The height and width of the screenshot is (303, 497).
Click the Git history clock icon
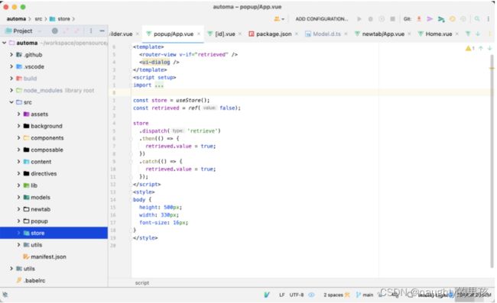point(453,19)
